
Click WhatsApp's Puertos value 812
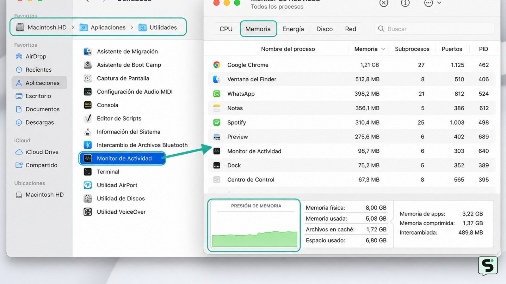click(459, 94)
